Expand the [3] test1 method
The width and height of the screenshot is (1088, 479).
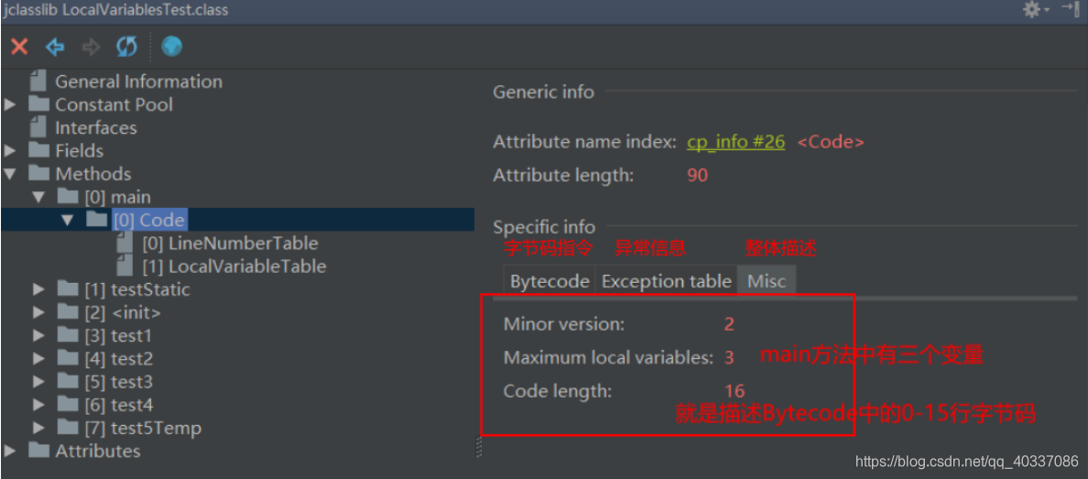click(38, 335)
